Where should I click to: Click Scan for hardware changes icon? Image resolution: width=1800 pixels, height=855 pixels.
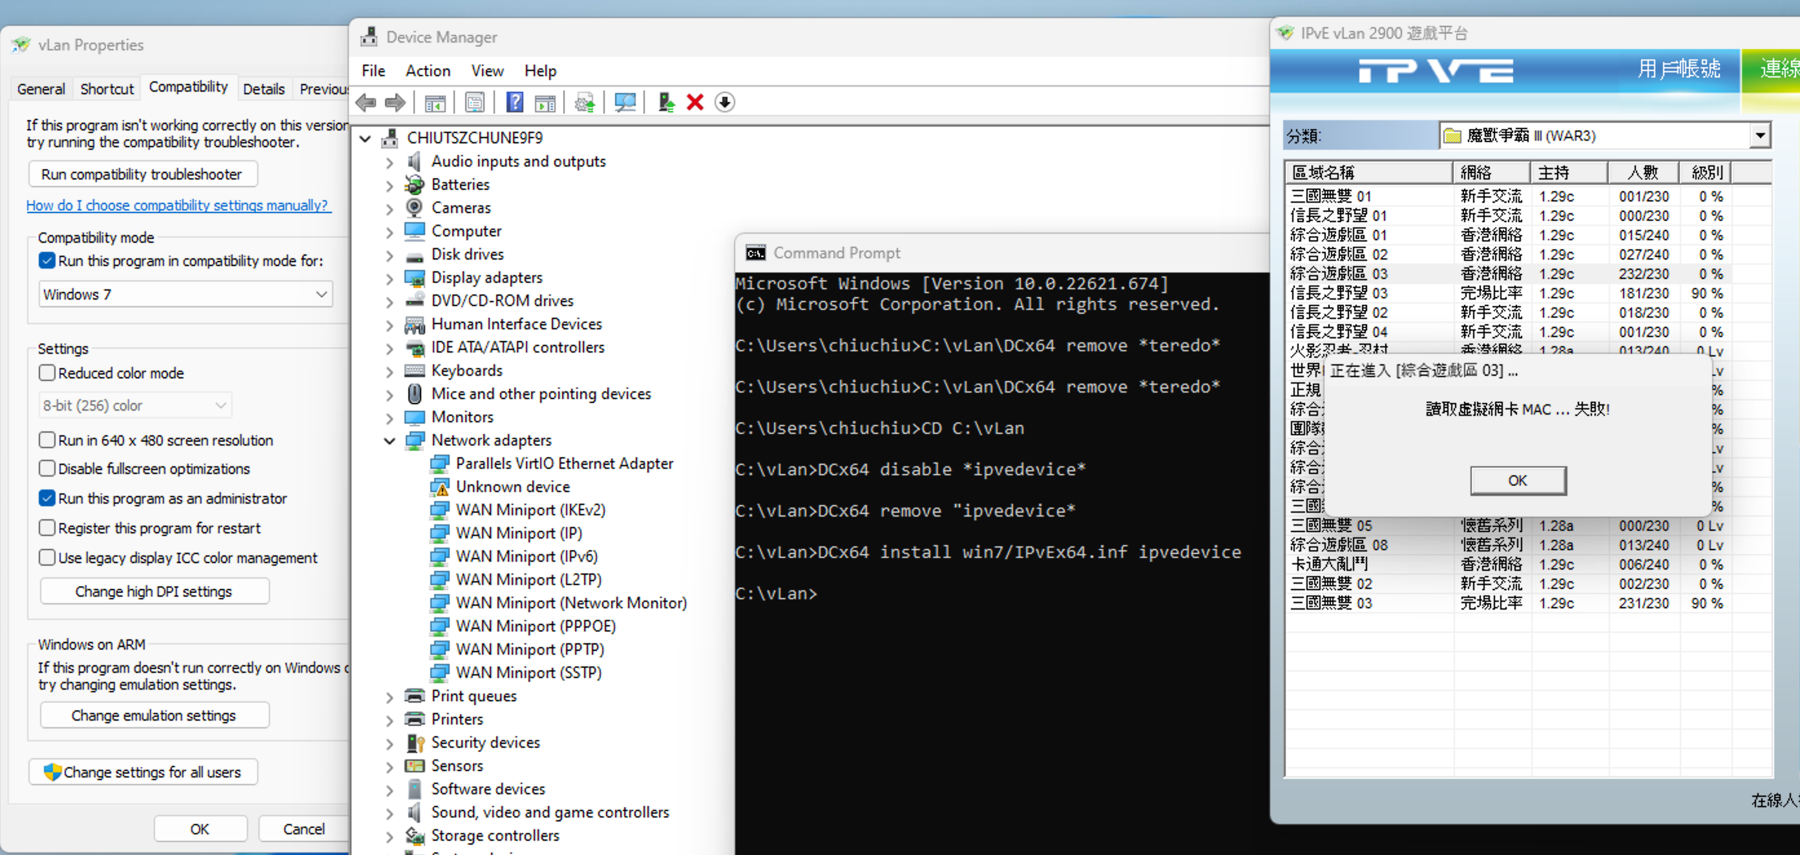(x=625, y=103)
